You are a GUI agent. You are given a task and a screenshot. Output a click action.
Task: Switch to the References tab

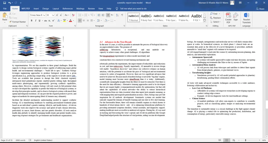(68, 9)
